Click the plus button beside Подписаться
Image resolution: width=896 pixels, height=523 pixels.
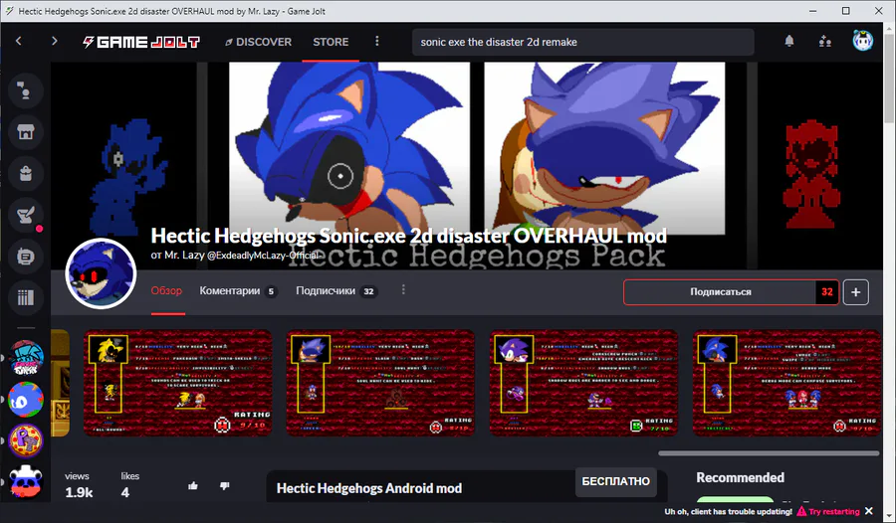click(x=855, y=291)
